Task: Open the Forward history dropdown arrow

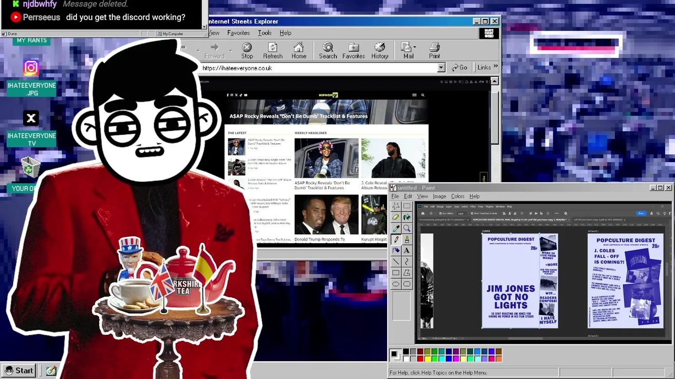Action: pos(230,51)
